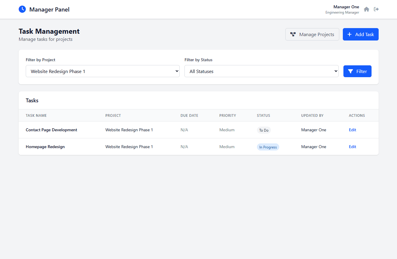
Task: Click the TASK NAME column header
Action: (x=36, y=115)
